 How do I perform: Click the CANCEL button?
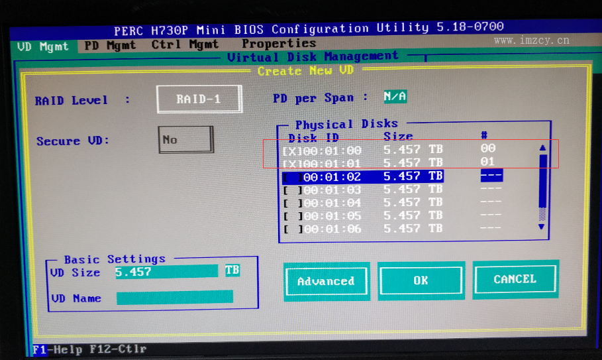515,279
